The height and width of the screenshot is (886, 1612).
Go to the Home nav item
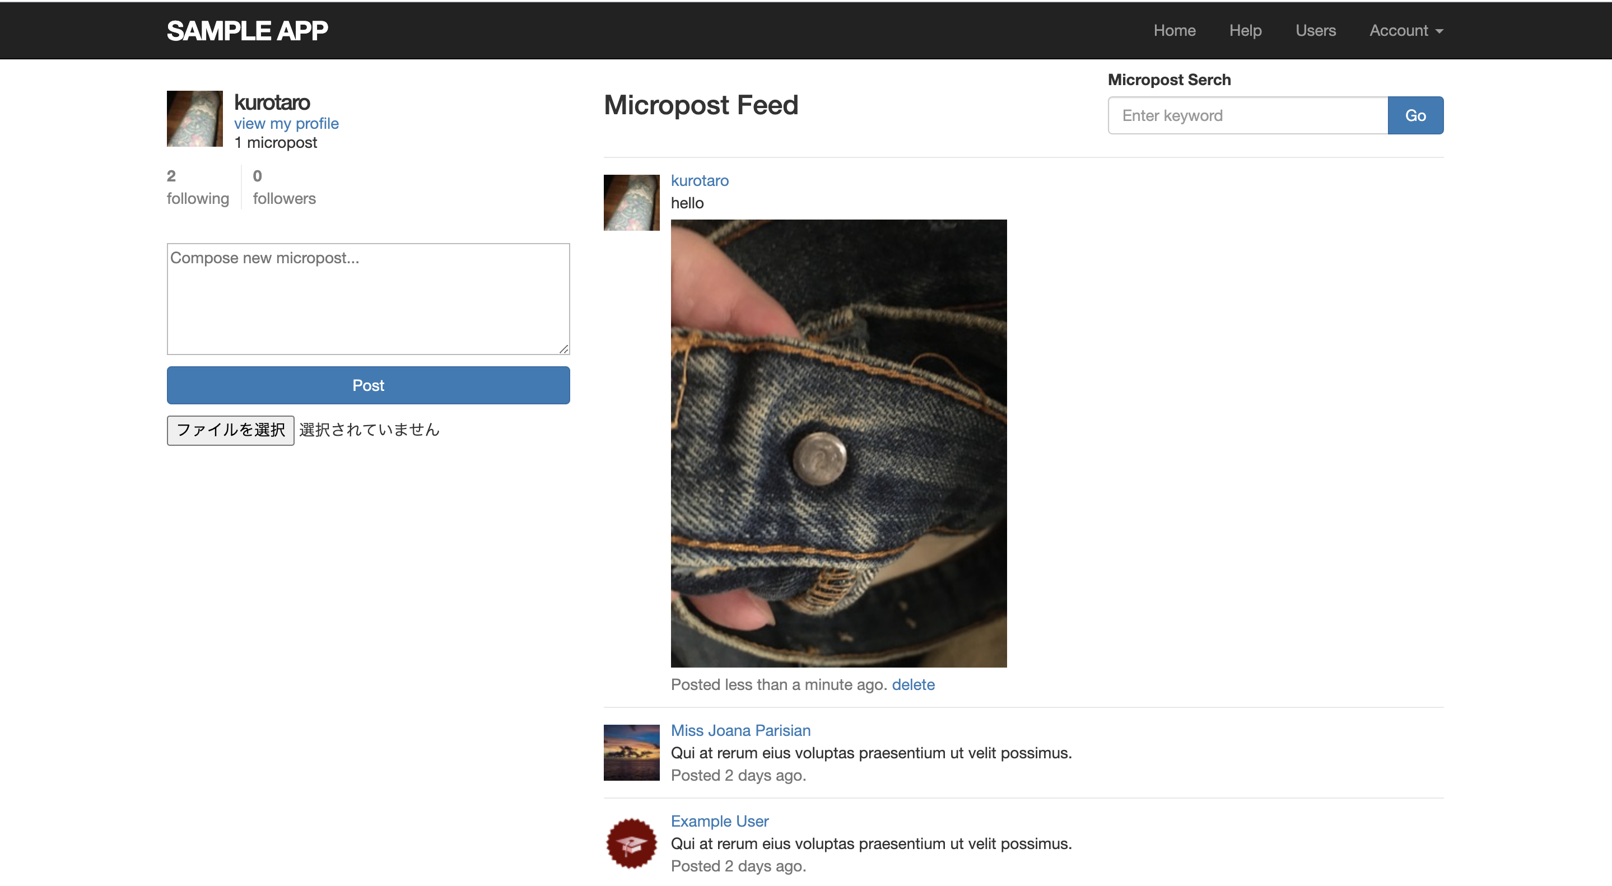coord(1174,30)
